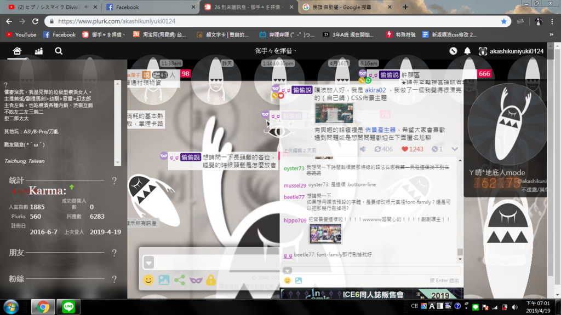Open oyster73's profile link
This screenshot has width=561, height=315.
tap(294, 168)
